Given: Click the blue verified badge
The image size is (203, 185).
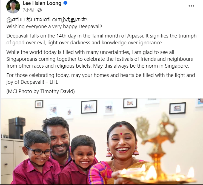Looking at the screenshot, I should [x=65, y=3].
